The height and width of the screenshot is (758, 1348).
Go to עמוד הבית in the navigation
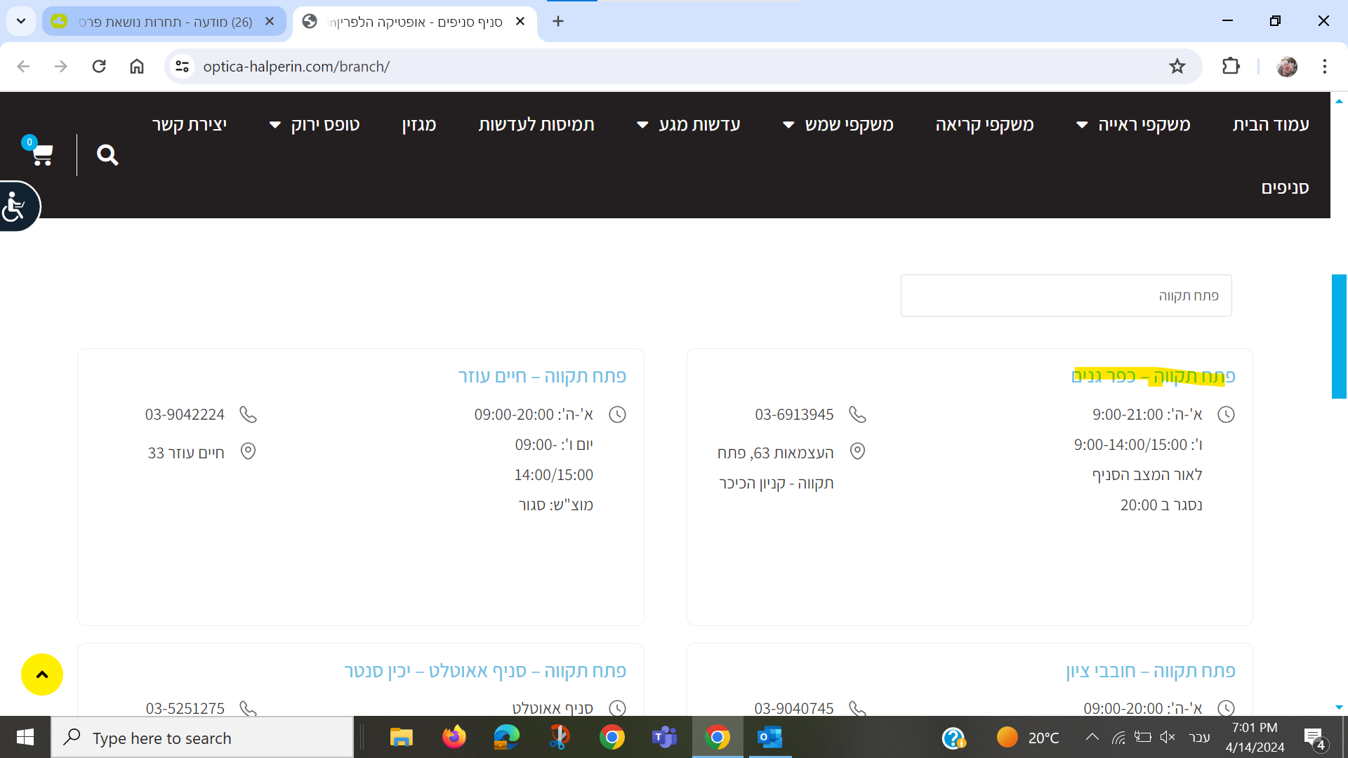(x=1271, y=125)
